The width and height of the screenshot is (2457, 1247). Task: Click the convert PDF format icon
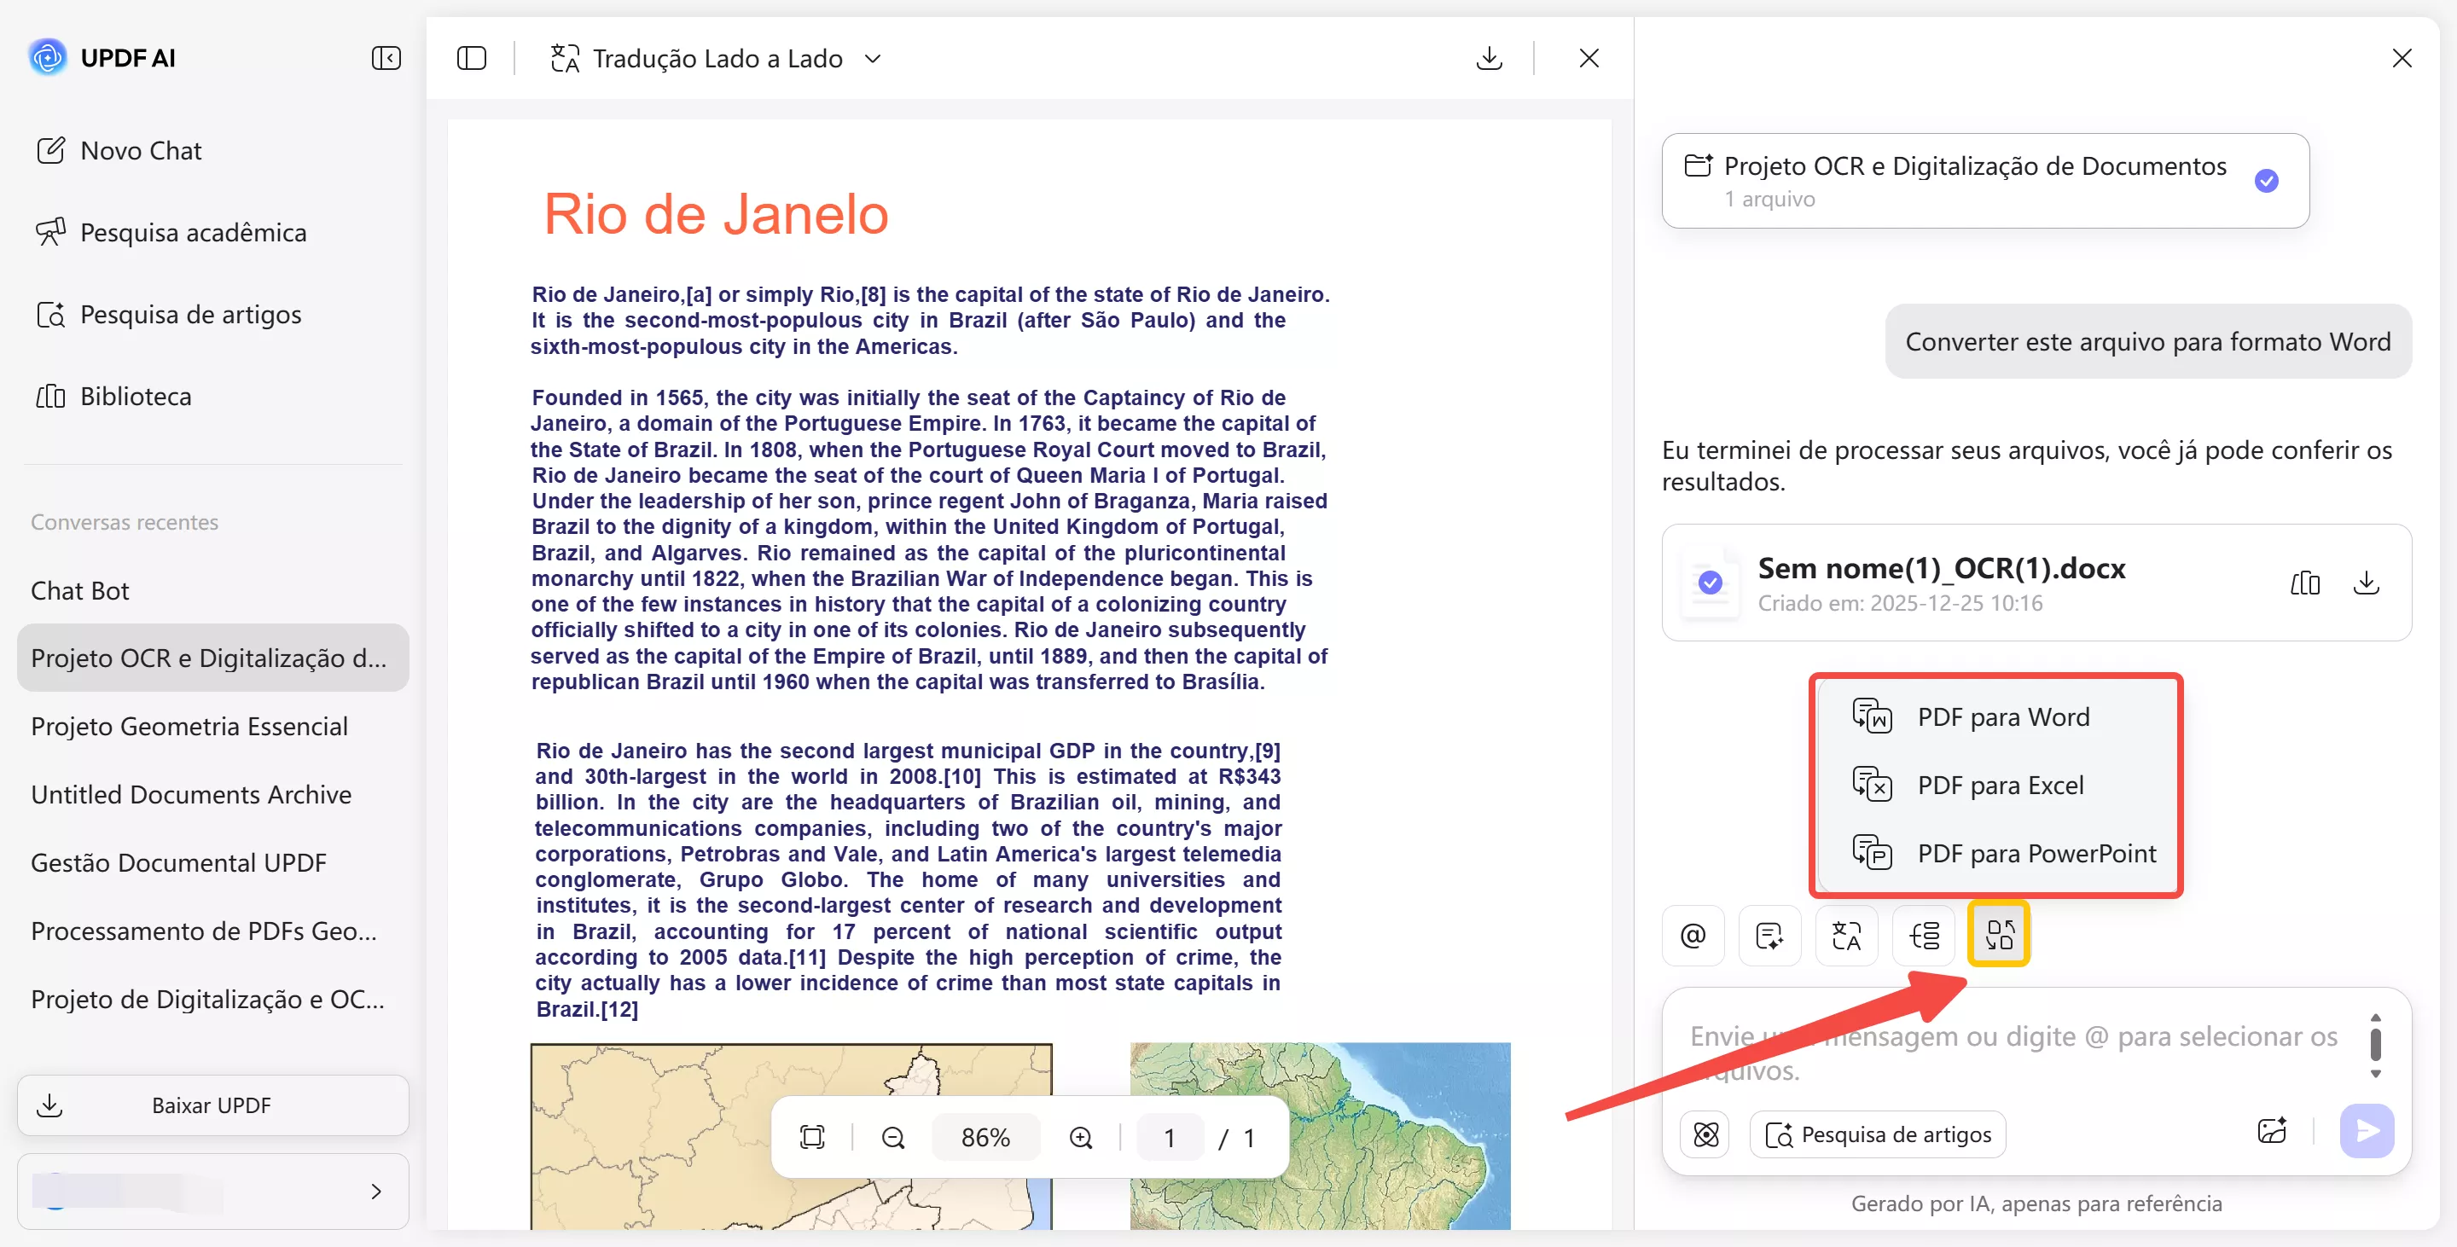pyautogui.click(x=1998, y=934)
